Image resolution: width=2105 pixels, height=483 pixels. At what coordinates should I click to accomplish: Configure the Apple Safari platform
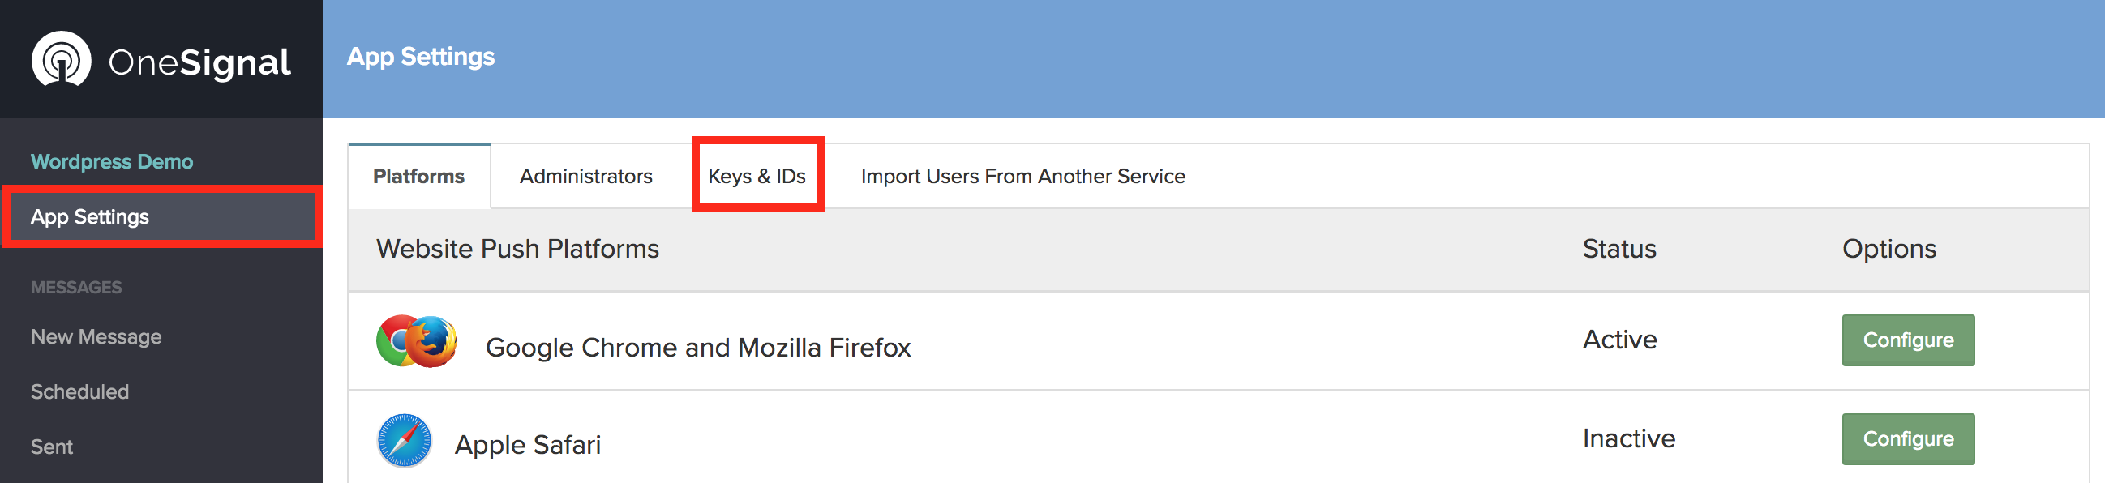pos(1907,439)
